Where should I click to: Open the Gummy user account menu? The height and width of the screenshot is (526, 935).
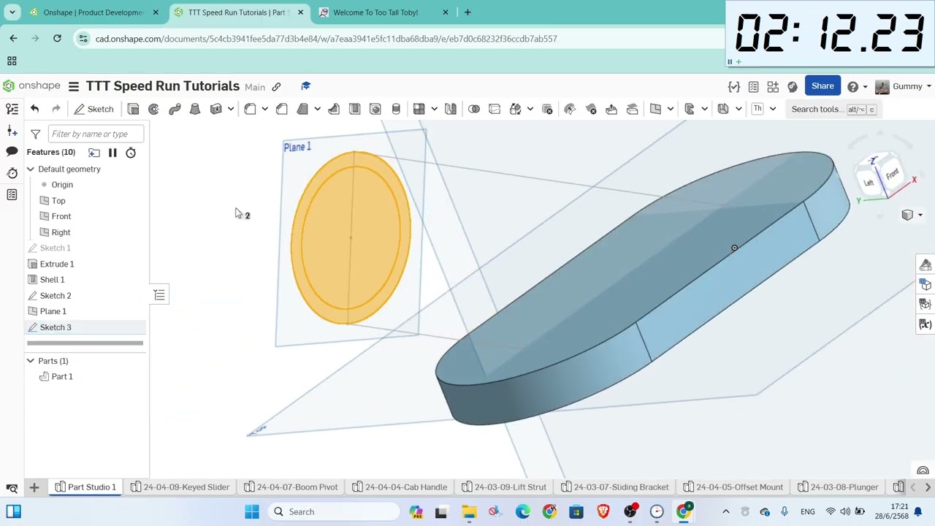pos(903,86)
